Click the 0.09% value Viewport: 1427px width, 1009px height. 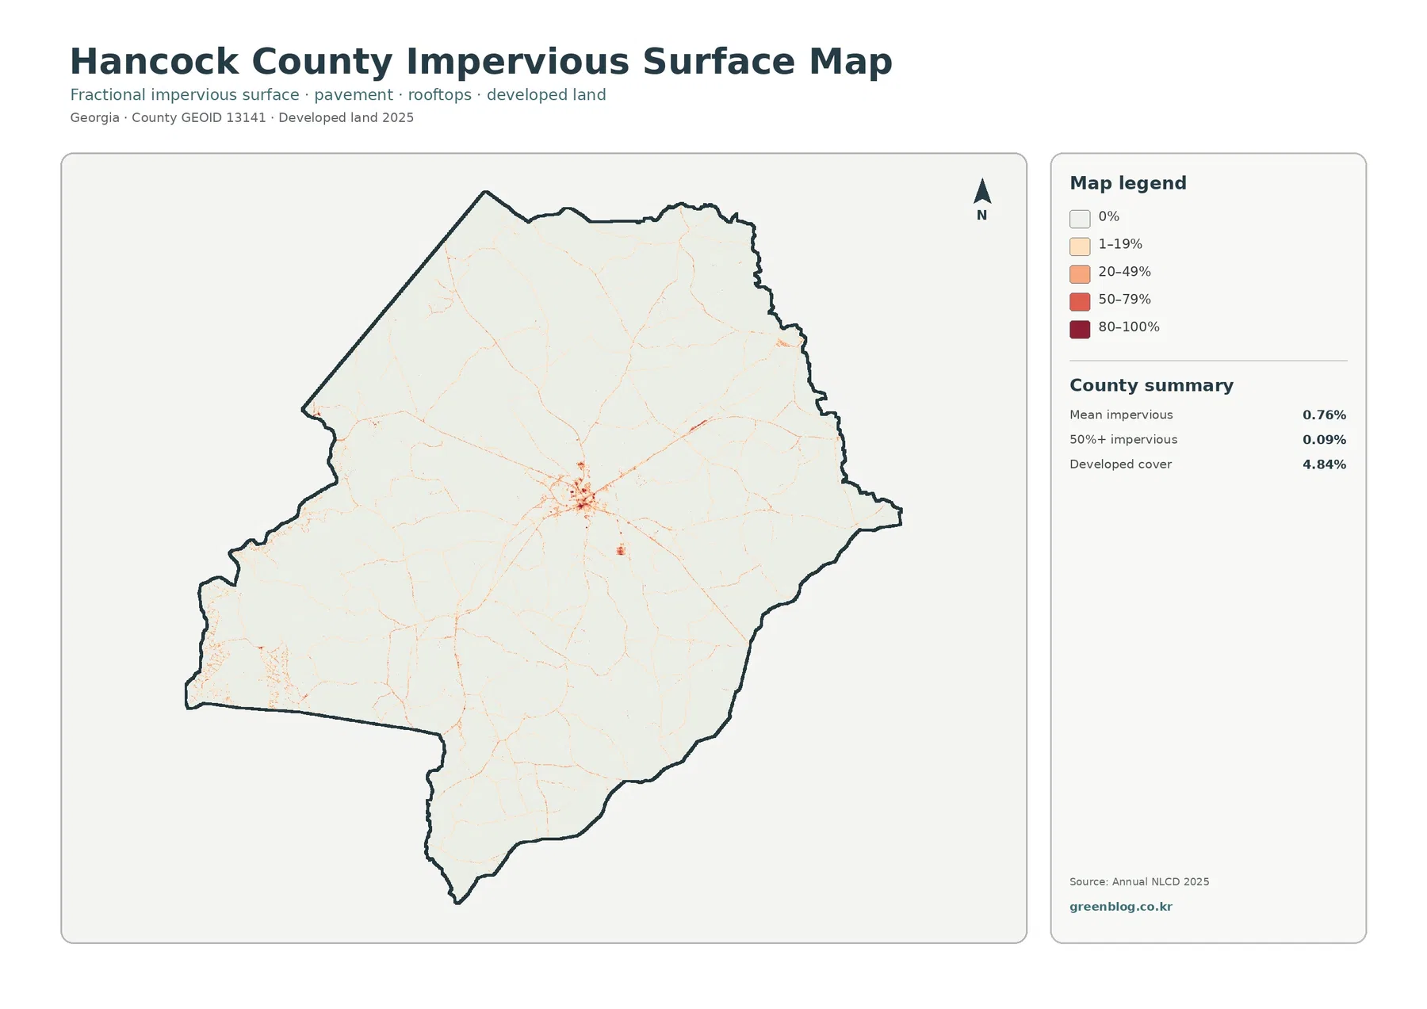pos(1324,439)
